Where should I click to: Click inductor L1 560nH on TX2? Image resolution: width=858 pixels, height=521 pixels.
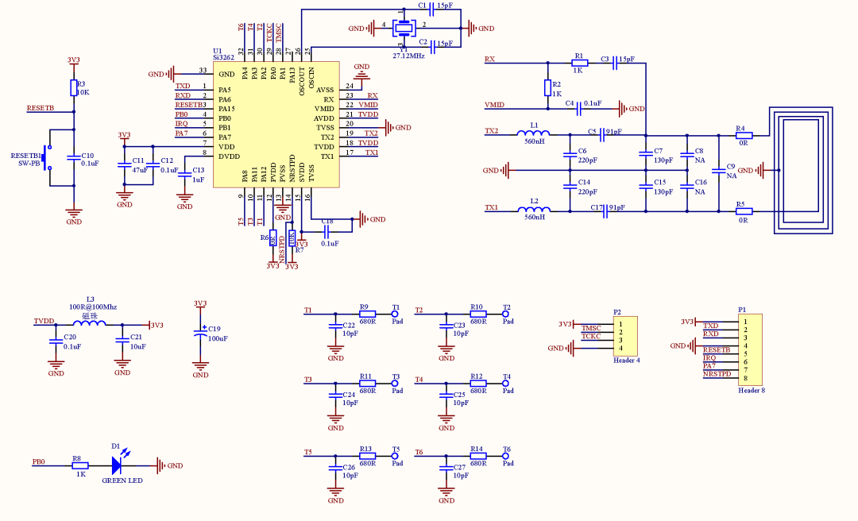[534, 133]
